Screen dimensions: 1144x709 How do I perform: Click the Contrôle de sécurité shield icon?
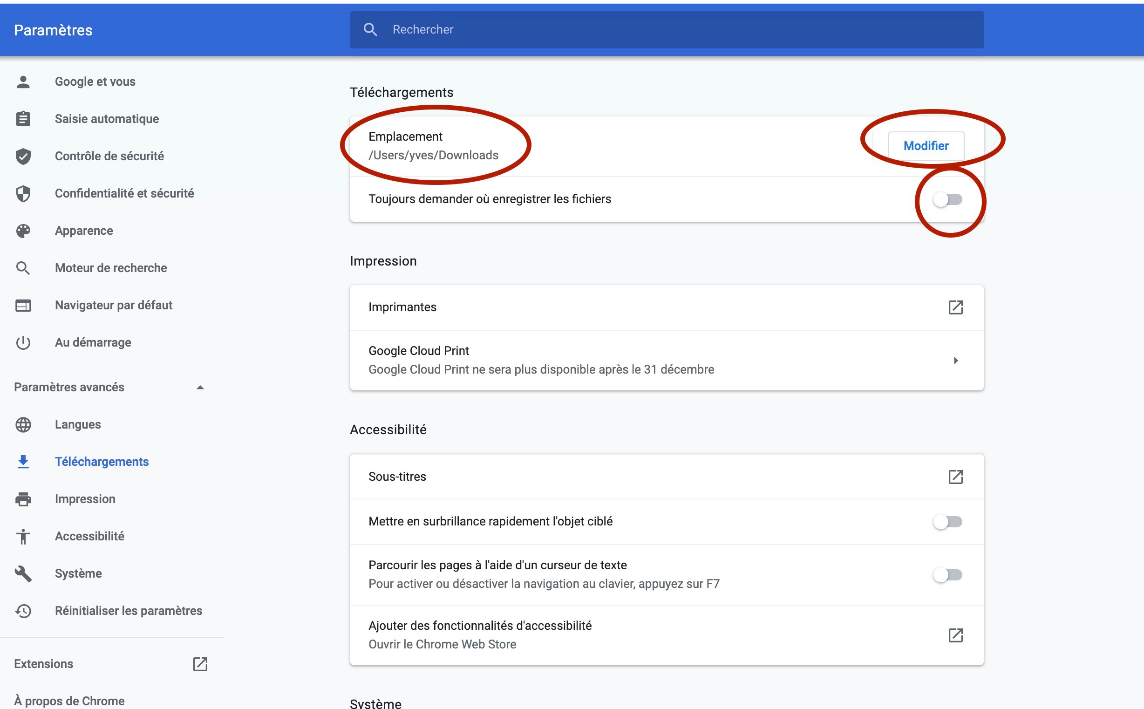(23, 156)
